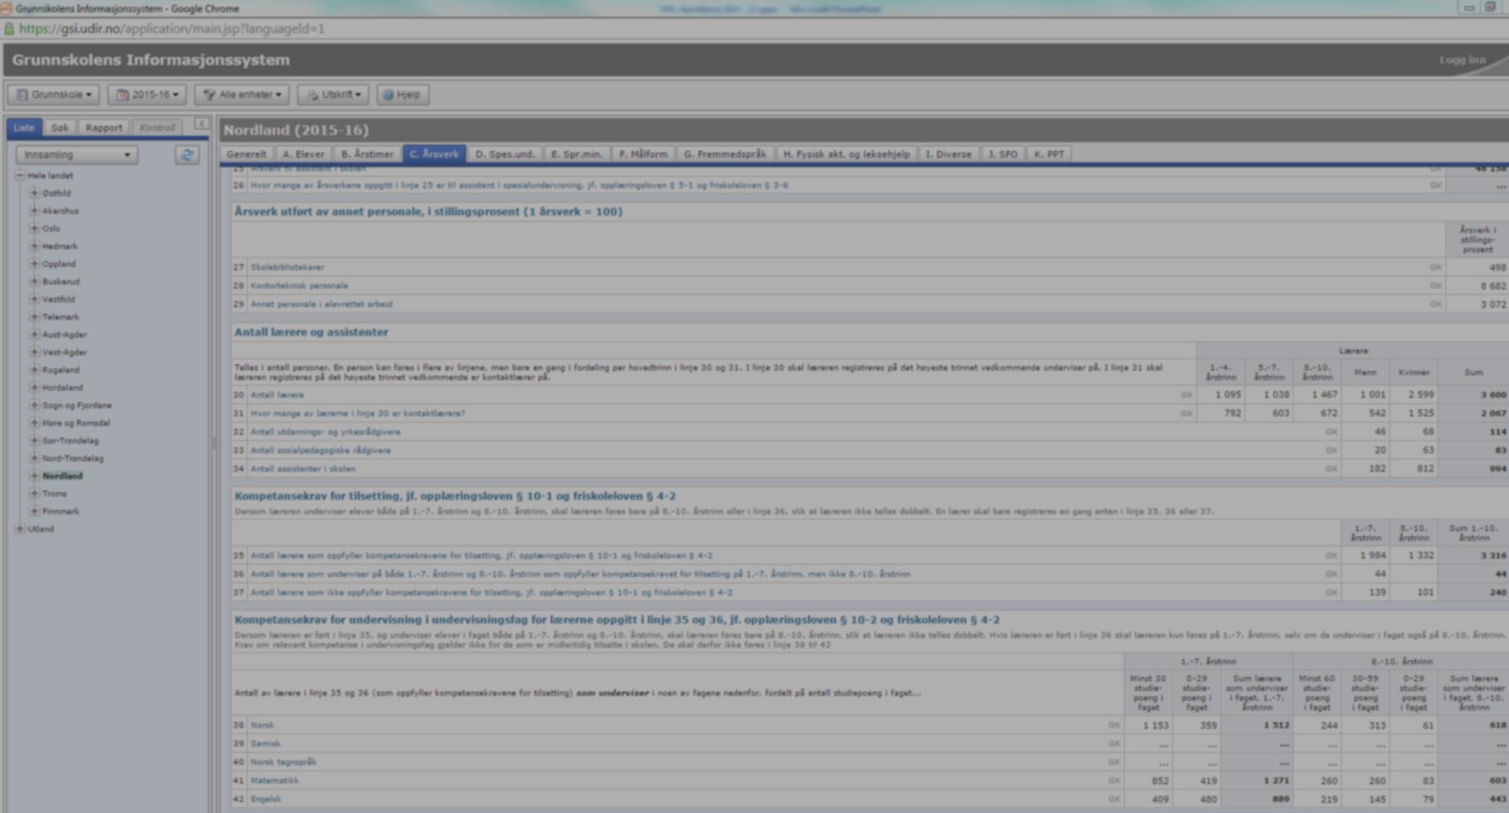Click the Antall lærere row label
Screen dimensions: 1509x813
tap(277, 394)
